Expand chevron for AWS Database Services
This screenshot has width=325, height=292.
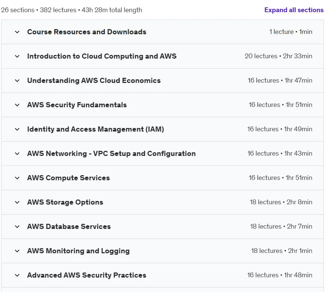pos(17,227)
